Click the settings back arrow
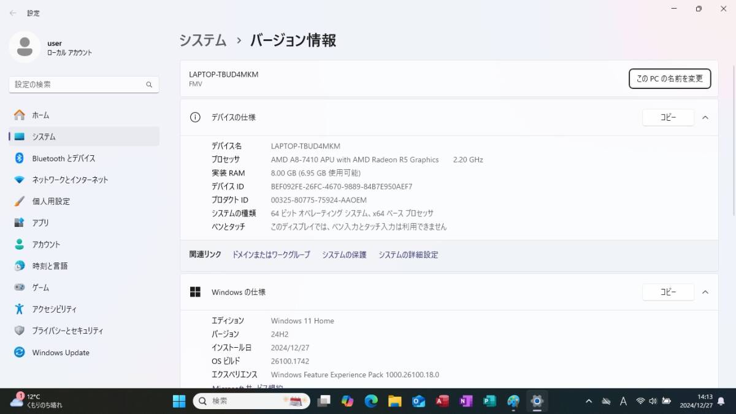The image size is (736, 414). (x=13, y=13)
